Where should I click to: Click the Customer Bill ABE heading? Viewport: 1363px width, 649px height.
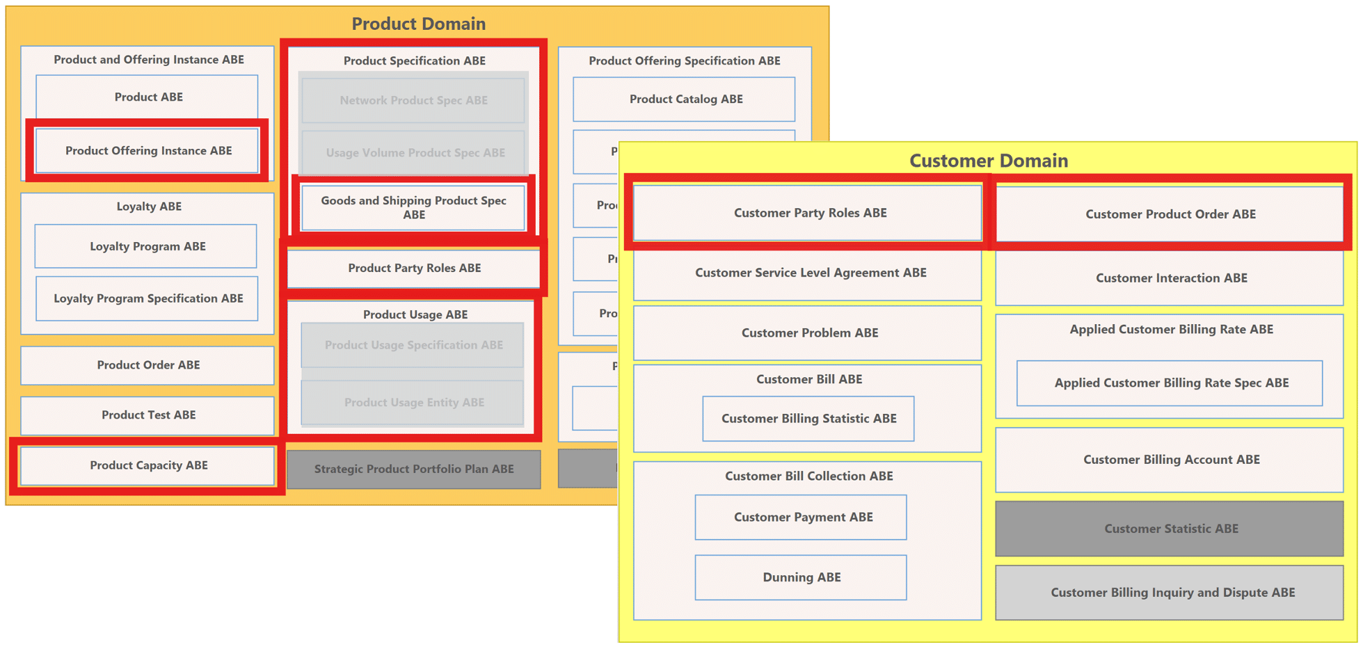(x=809, y=379)
